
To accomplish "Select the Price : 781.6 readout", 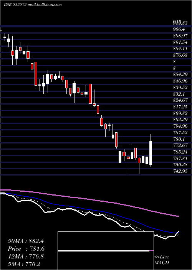I will (x=26, y=249).
